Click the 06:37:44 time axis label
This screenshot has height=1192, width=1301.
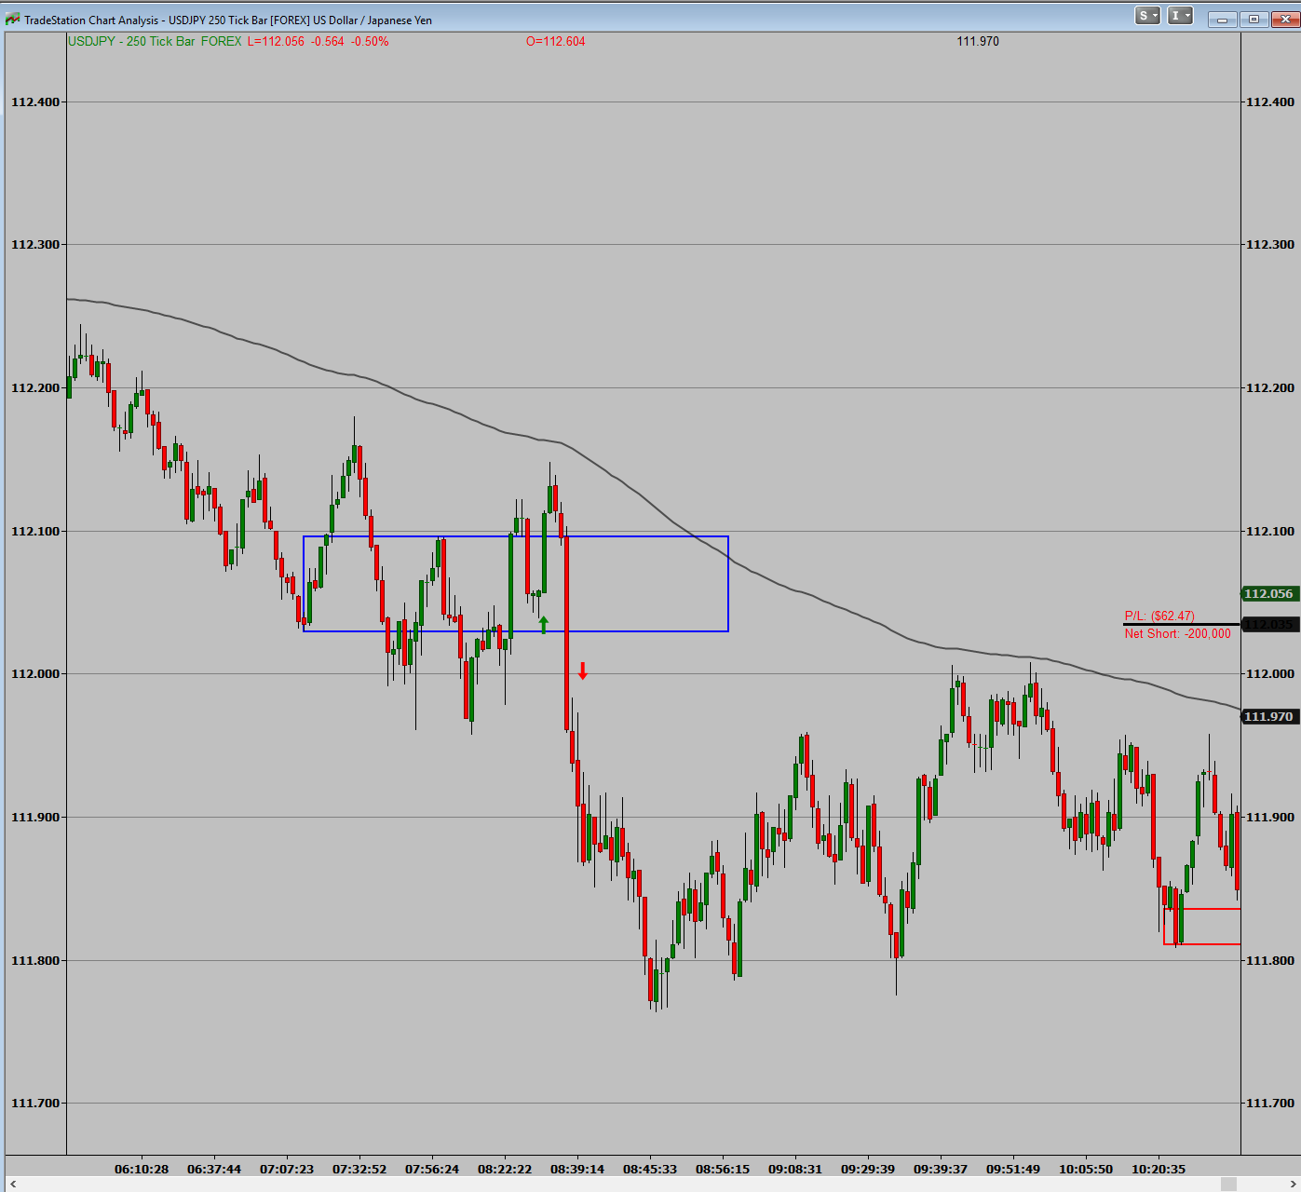point(214,1170)
